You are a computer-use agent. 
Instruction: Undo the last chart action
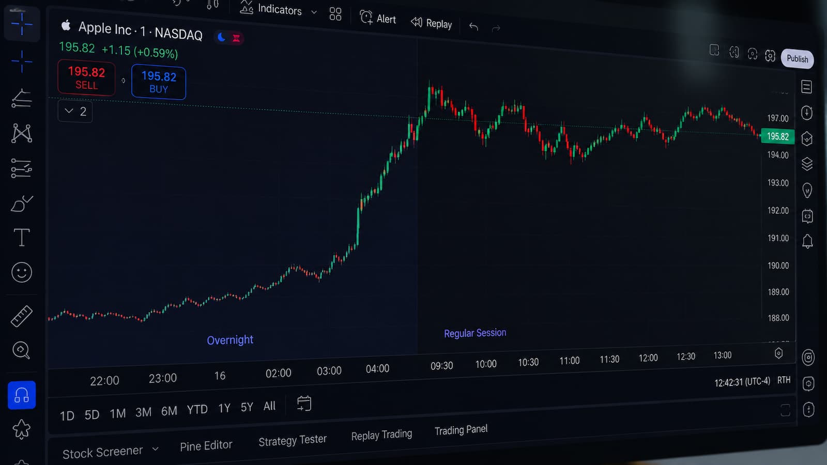click(x=473, y=26)
